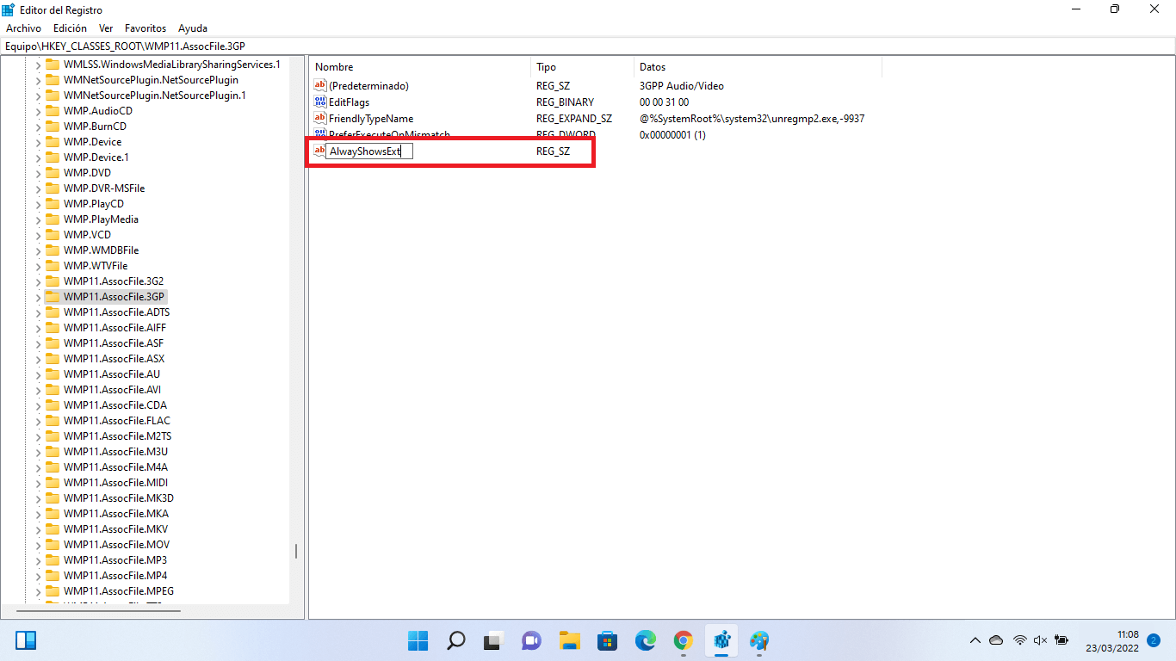Select the WMP11.AssocFile.MP4 folder icon
Image resolution: width=1176 pixels, height=661 pixels.
pyautogui.click(x=53, y=576)
